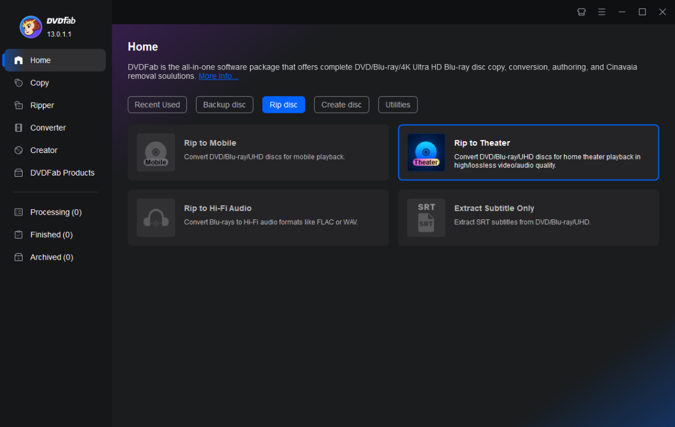675x427 pixels.
Task: Open the skin/theme shirt icon
Action: (x=581, y=12)
